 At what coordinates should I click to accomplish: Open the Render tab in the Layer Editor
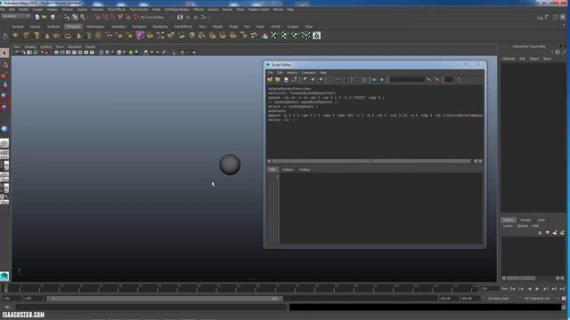click(x=525, y=220)
